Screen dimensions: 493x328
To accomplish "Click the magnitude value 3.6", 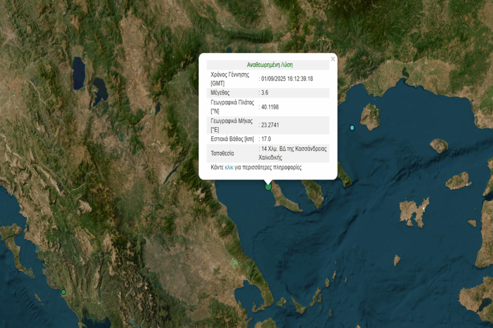I will tap(265, 93).
